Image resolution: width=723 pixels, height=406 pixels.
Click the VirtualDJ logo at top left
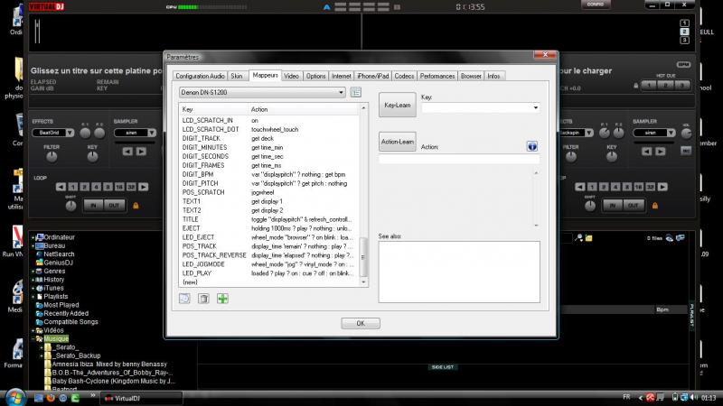(x=47, y=6)
